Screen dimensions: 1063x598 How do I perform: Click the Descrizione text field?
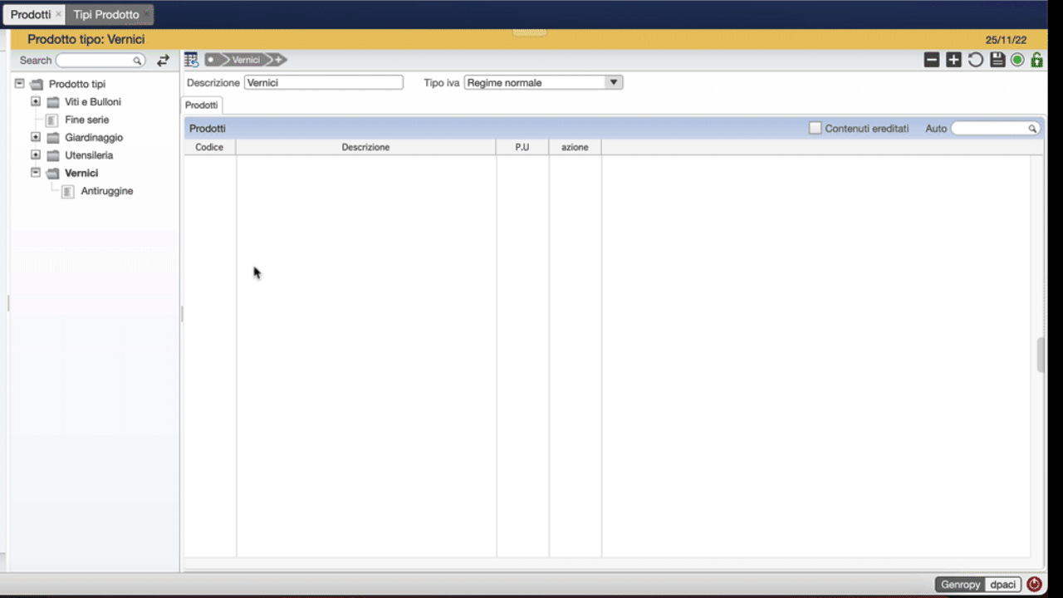324,83
